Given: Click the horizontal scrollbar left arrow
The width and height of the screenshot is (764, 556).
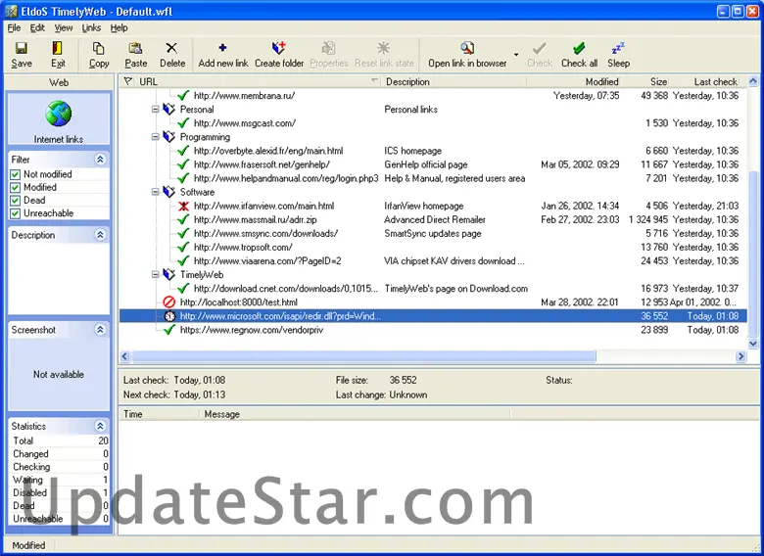Looking at the screenshot, I should (124, 356).
